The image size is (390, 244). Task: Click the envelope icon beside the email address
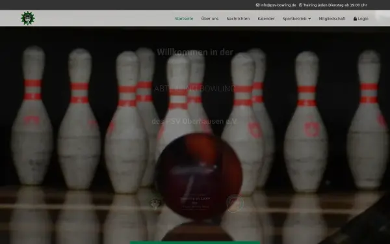(257, 5)
